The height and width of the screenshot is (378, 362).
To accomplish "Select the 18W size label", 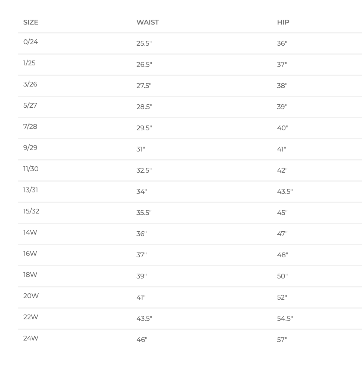I will point(30,275).
